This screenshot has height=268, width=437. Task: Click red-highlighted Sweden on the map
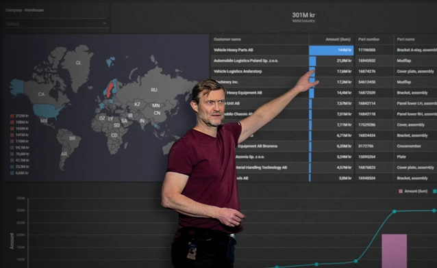tap(110, 90)
